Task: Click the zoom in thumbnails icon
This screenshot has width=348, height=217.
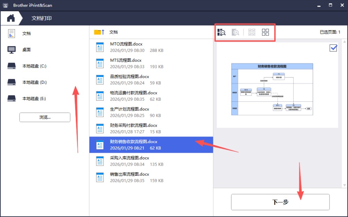Action: click(x=236, y=32)
